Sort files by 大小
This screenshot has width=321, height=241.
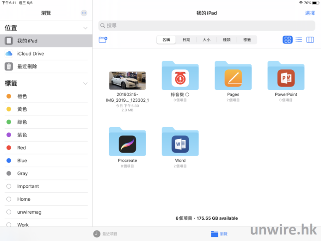point(206,40)
